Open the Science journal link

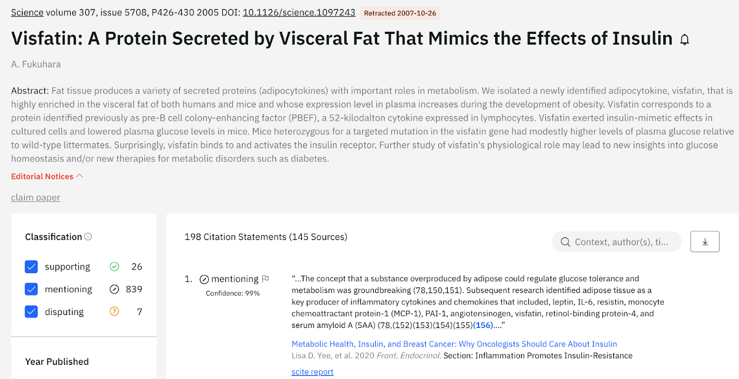(27, 12)
